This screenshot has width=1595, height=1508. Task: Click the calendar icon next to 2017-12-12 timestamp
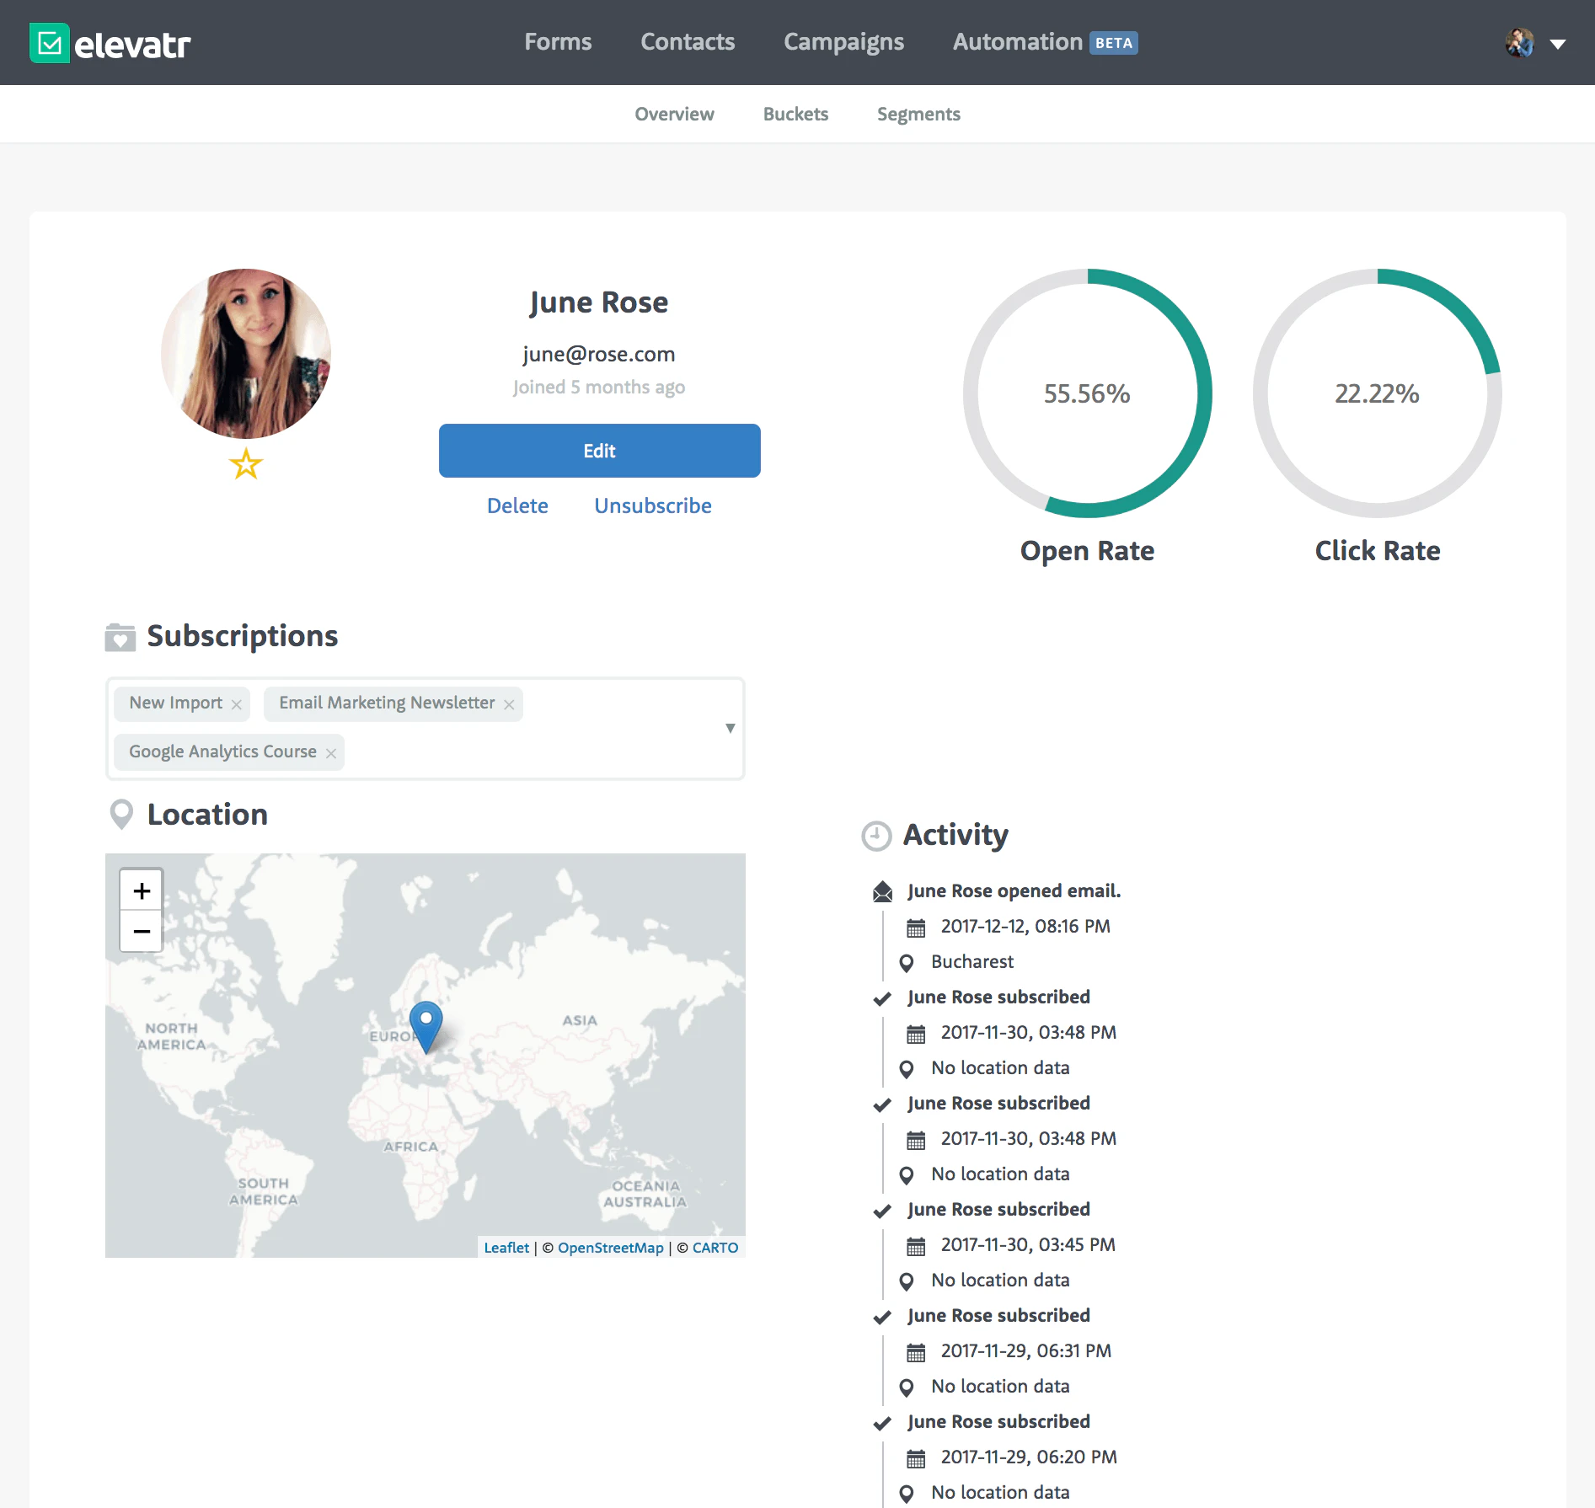[x=914, y=927]
